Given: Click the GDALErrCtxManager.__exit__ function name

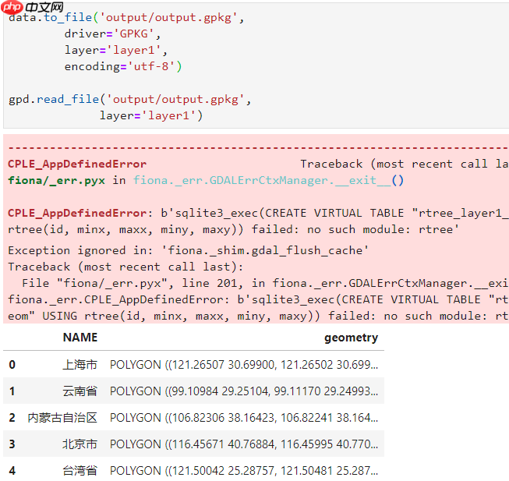Looking at the screenshot, I should (268, 180).
